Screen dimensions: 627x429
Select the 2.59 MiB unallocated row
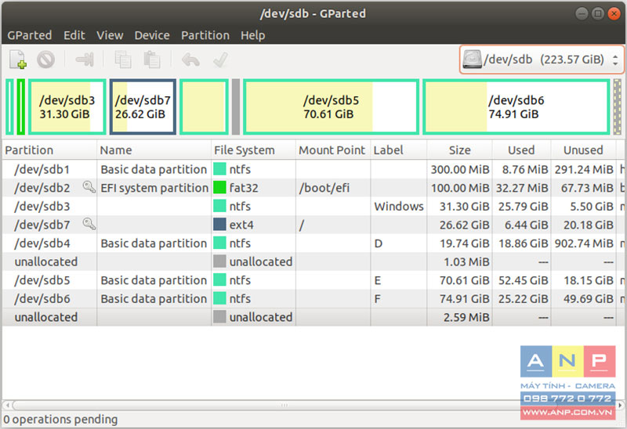[313, 317]
